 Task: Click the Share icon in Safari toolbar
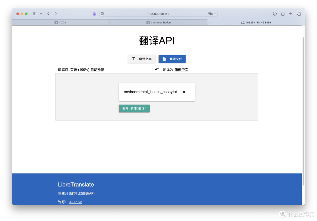coord(283,14)
